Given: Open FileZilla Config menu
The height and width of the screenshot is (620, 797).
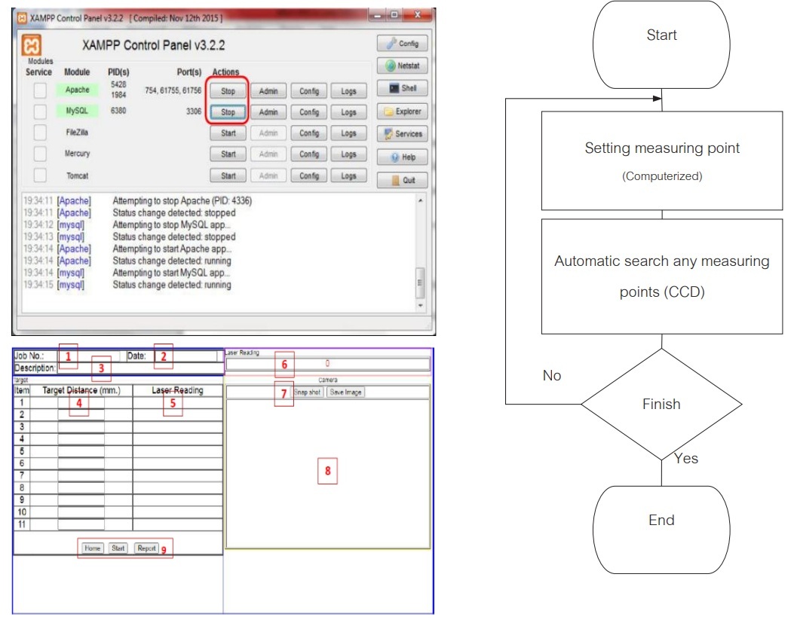Looking at the screenshot, I should (309, 133).
